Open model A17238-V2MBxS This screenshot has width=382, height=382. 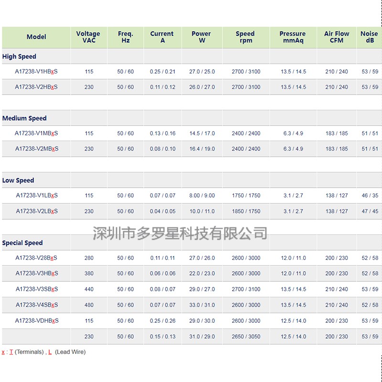36,149
